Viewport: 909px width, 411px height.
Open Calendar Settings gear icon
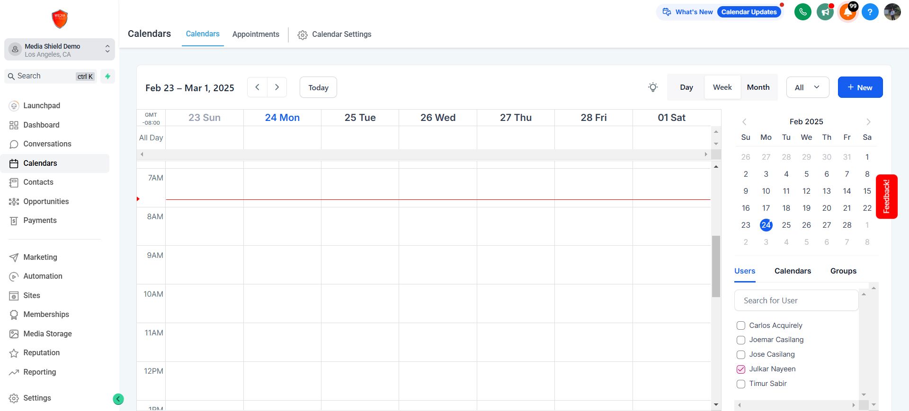click(303, 35)
